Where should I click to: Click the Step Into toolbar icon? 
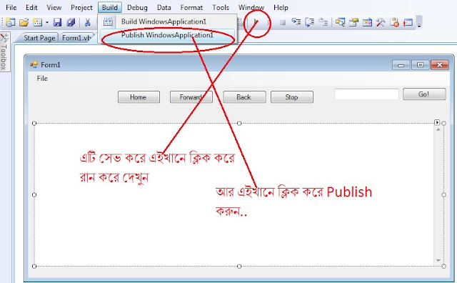point(296,22)
